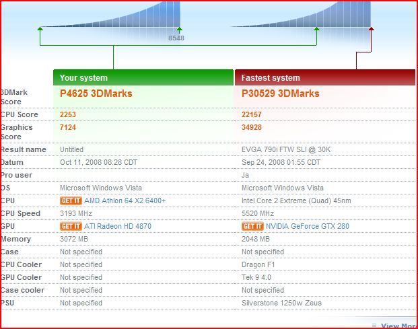Click CPU speed 3193 MHz
The width and height of the screenshot is (418, 329).
pyautogui.click(x=76, y=213)
